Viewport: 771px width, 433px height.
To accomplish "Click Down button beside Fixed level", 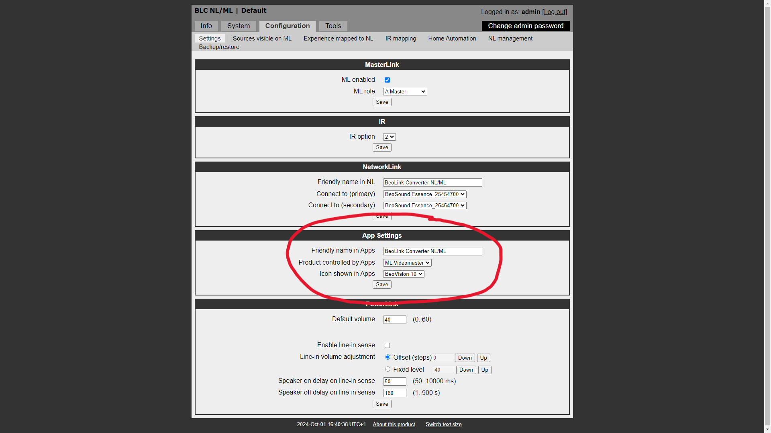I will [466, 370].
